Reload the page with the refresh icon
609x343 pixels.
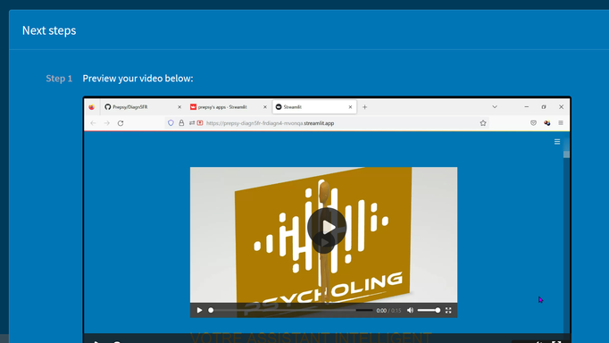pos(121,123)
